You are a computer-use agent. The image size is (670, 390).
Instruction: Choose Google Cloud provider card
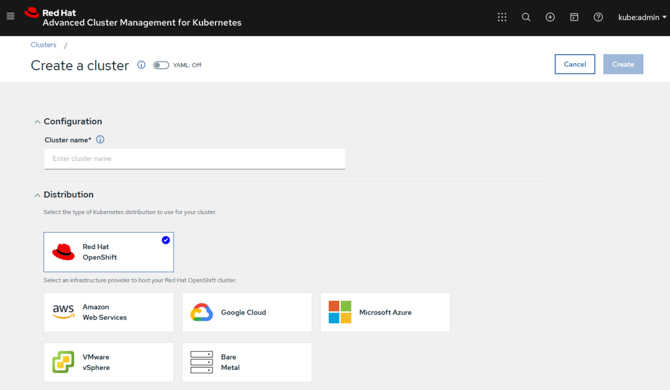tap(247, 312)
